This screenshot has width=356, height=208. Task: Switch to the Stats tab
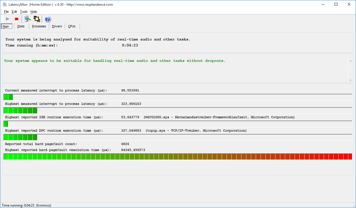[21, 26]
